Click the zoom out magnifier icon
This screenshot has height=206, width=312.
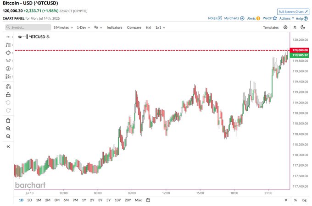coord(8,136)
